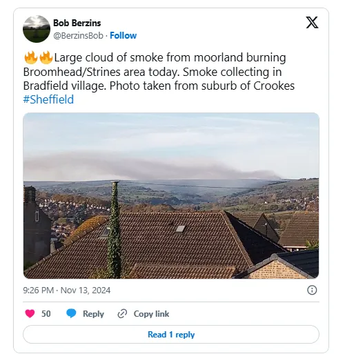The width and height of the screenshot is (345, 354).
Task: Click the Nov 13, 2024 date
Action: point(86,291)
